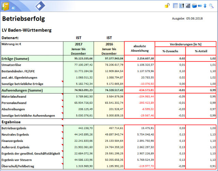This screenshot has height=171, width=218.
Task: Click the absolute Abweichung column header
Action: (139, 48)
